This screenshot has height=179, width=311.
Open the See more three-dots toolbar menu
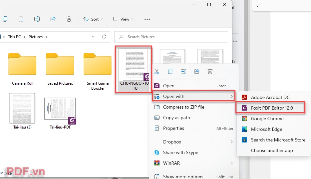tap(147, 19)
